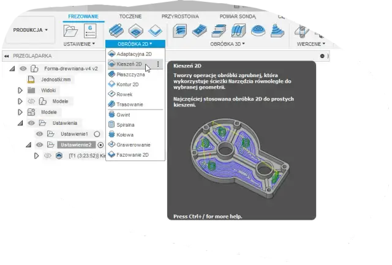Switch to the POMIAR SONDĄ tab
This screenshot has width=392, height=265.
(x=238, y=17)
